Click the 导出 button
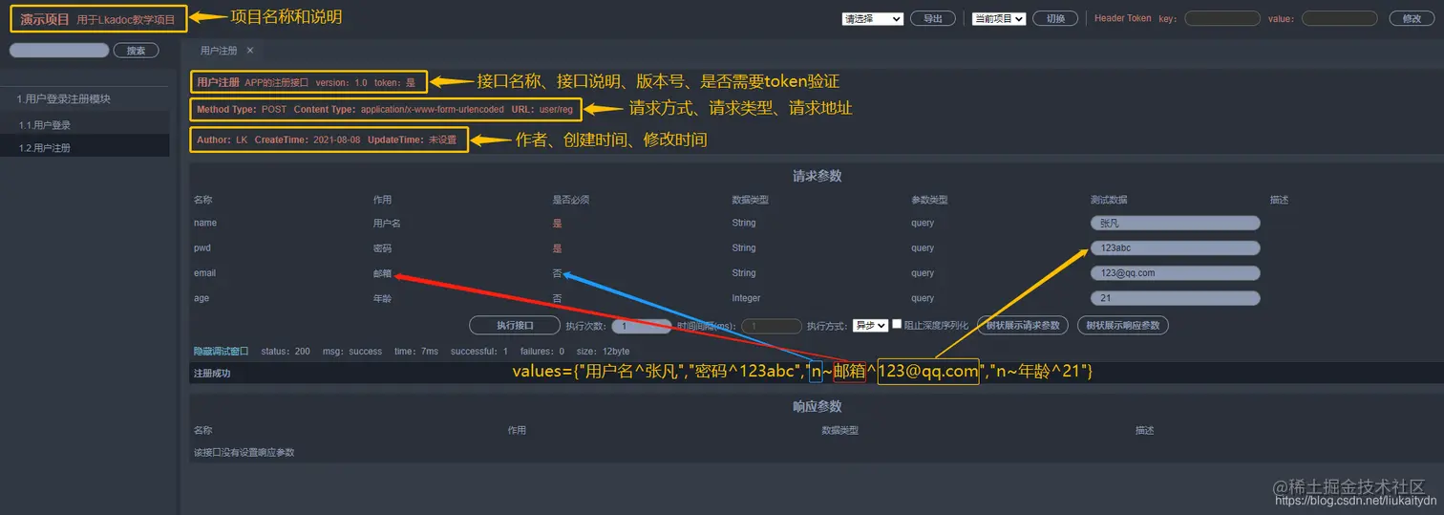Viewport: 1444px width, 515px height. click(x=933, y=18)
